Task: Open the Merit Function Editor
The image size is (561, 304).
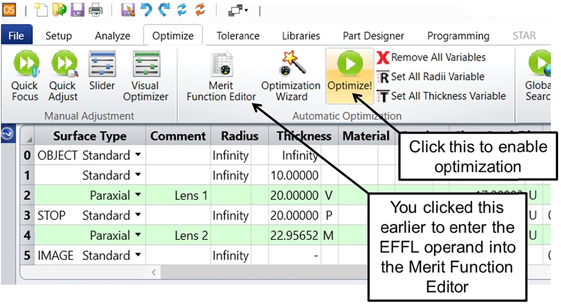Action: (221, 77)
